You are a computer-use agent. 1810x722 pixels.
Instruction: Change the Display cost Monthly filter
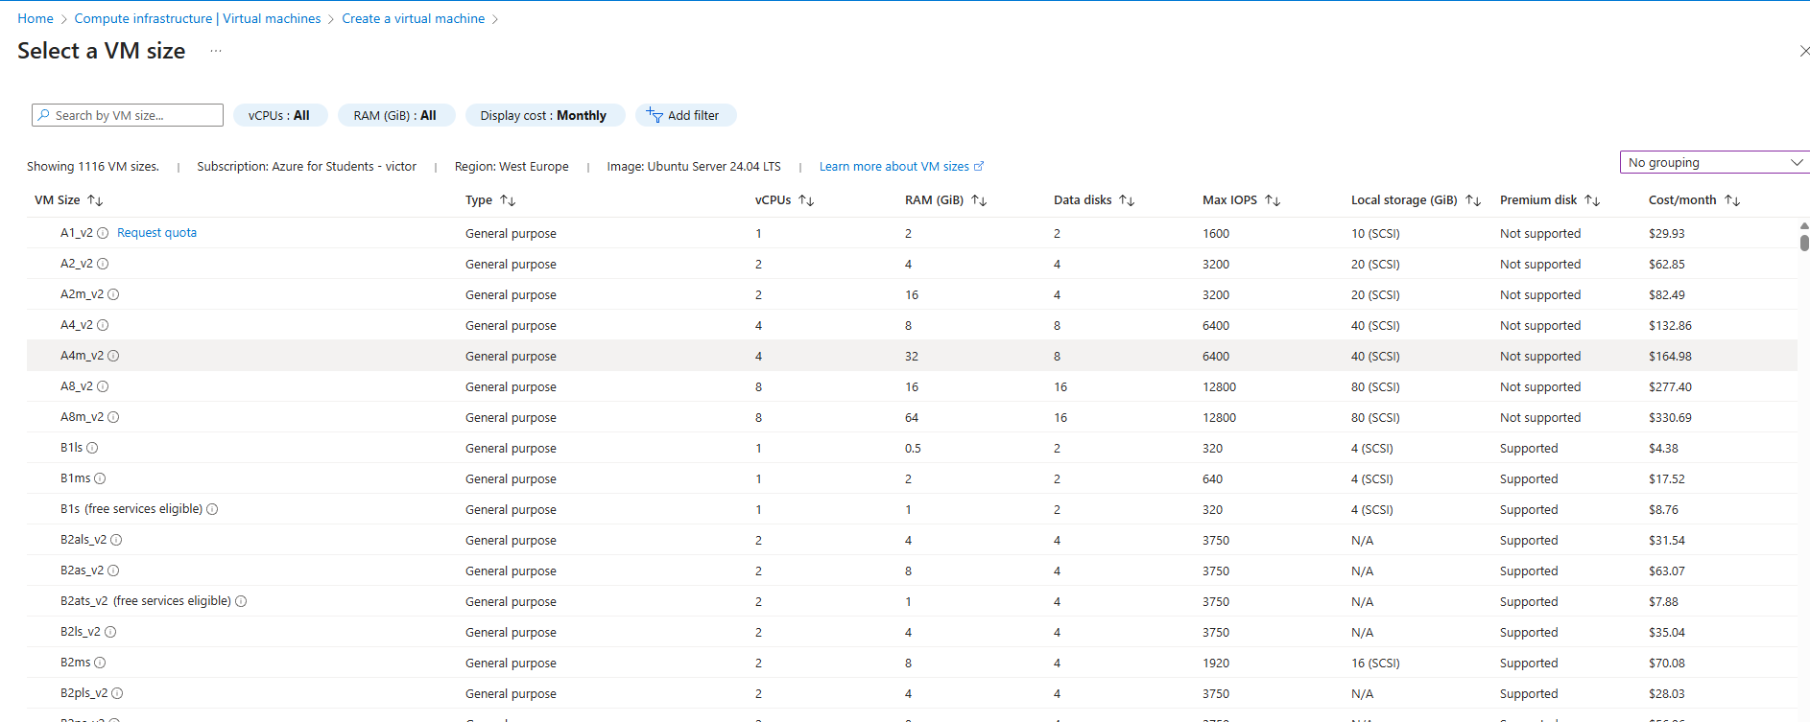(544, 115)
